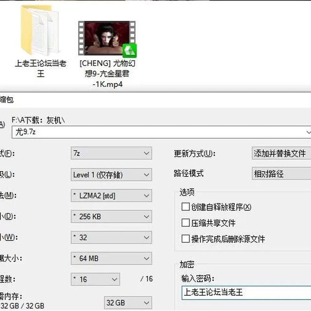Open the compression level dropdown Level 1 (仅存储)
The image size is (311, 311).
coord(111,175)
